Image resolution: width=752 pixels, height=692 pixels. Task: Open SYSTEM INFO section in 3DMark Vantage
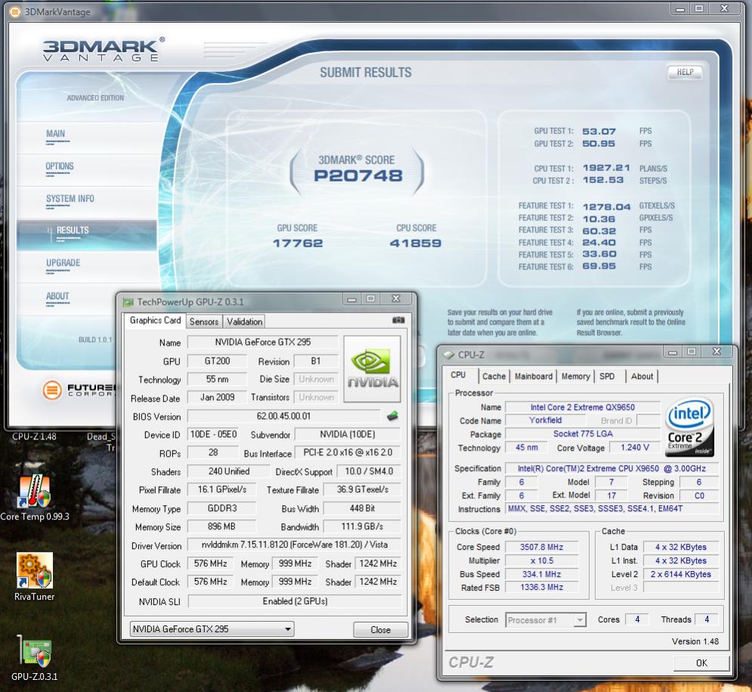(70, 199)
